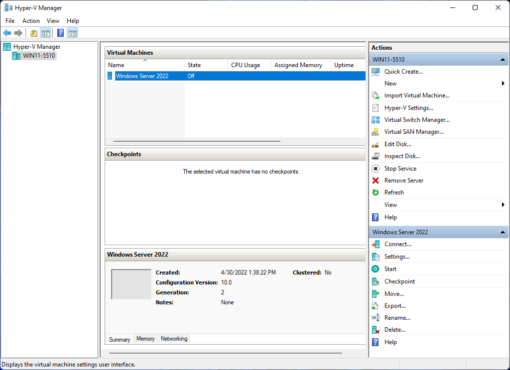The height and width of the screenshot is (370, 510).
Task: Click the Export icon
Action: click(x=376, y=306)
